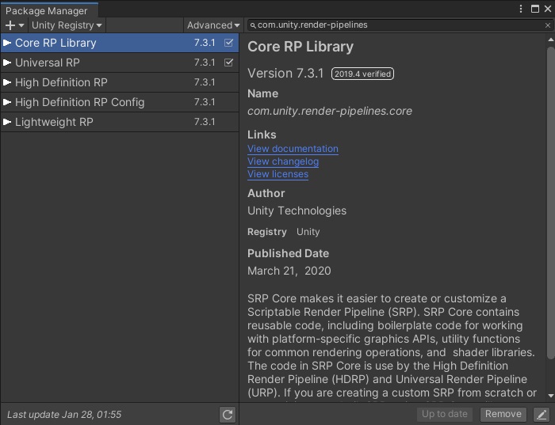Image resolution: width=555 pixels, height=425 pixels.
Task: Open the three-dot window options menu
Action: pos(521,9)
